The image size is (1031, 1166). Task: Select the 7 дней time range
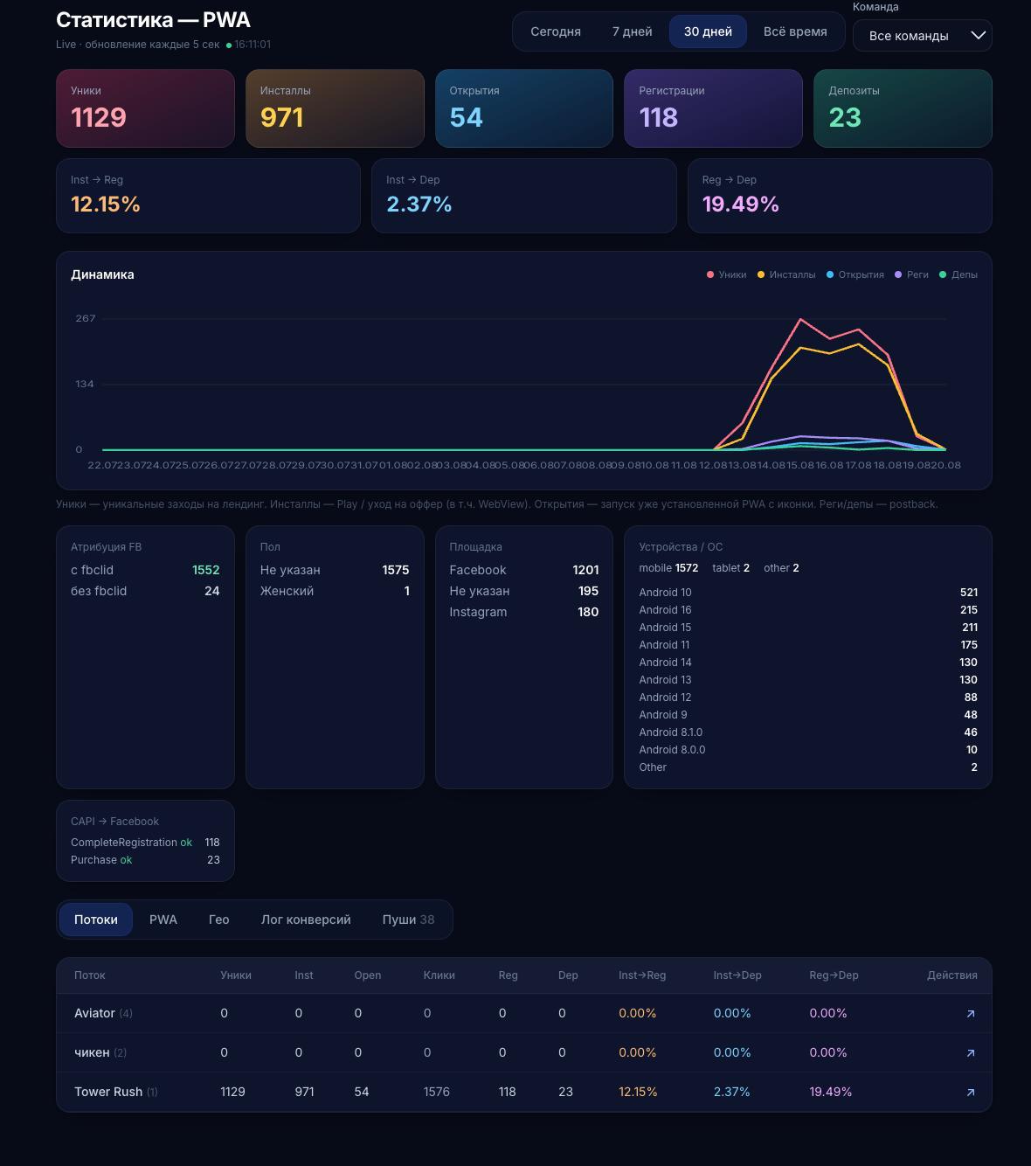632,31
